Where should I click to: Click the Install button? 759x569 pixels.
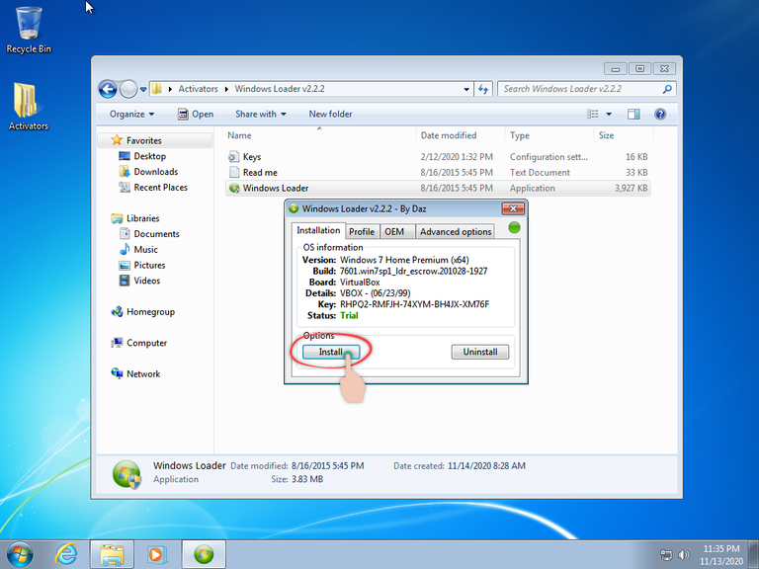(331, 352)
